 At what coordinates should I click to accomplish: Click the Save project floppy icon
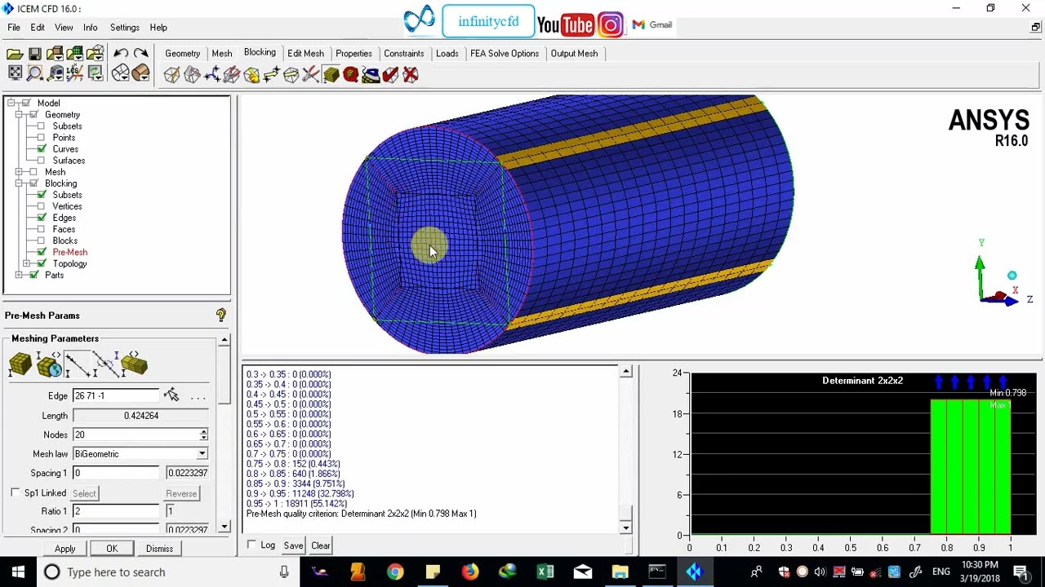[x=35, y=54]
